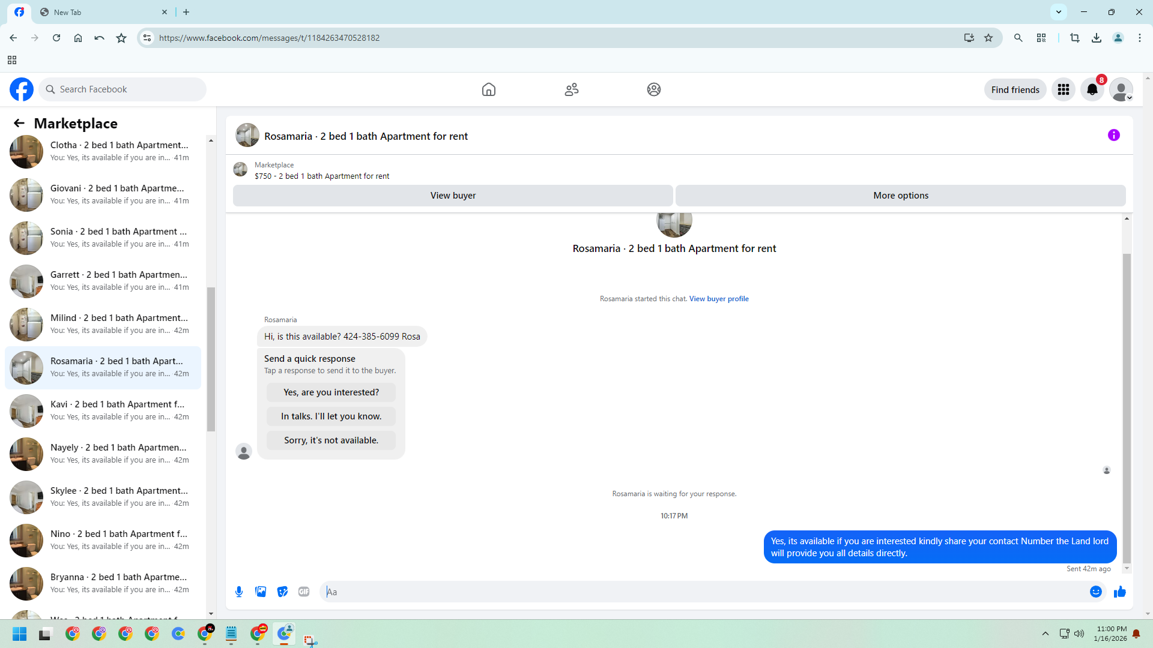Send quick response 'Sorry, it's not available.'
This screenshot has width=1153, height=648.
[x=331, y=440]
